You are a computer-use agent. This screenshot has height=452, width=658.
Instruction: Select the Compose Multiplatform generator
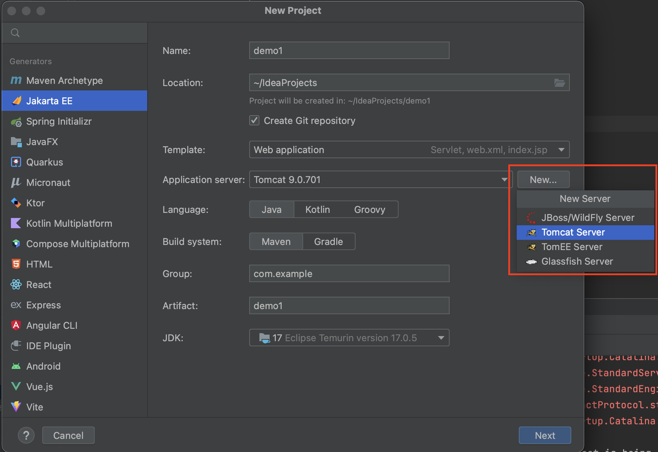coord(75,244)
